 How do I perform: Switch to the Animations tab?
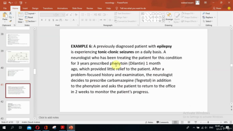point(62,8)
